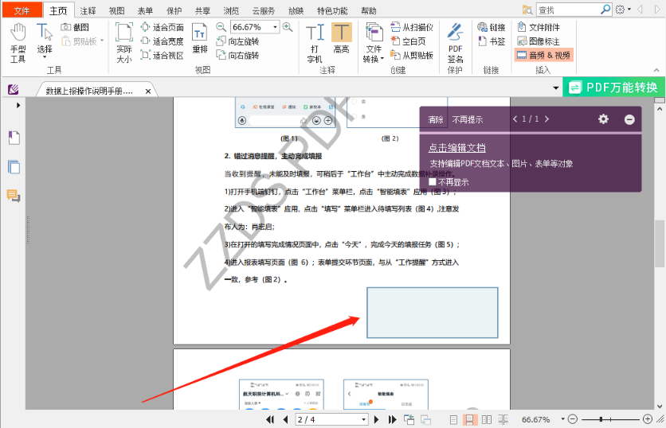Screen dimensions: 666x428
Task: Choose Fit Page (适合页面)
Action: pos(163,27)
